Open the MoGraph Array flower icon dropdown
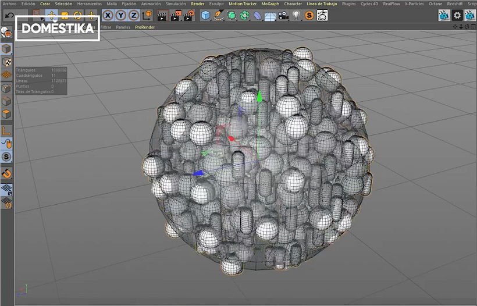The width and height of the screenshot is (477, 306). (x=244, y=15)
